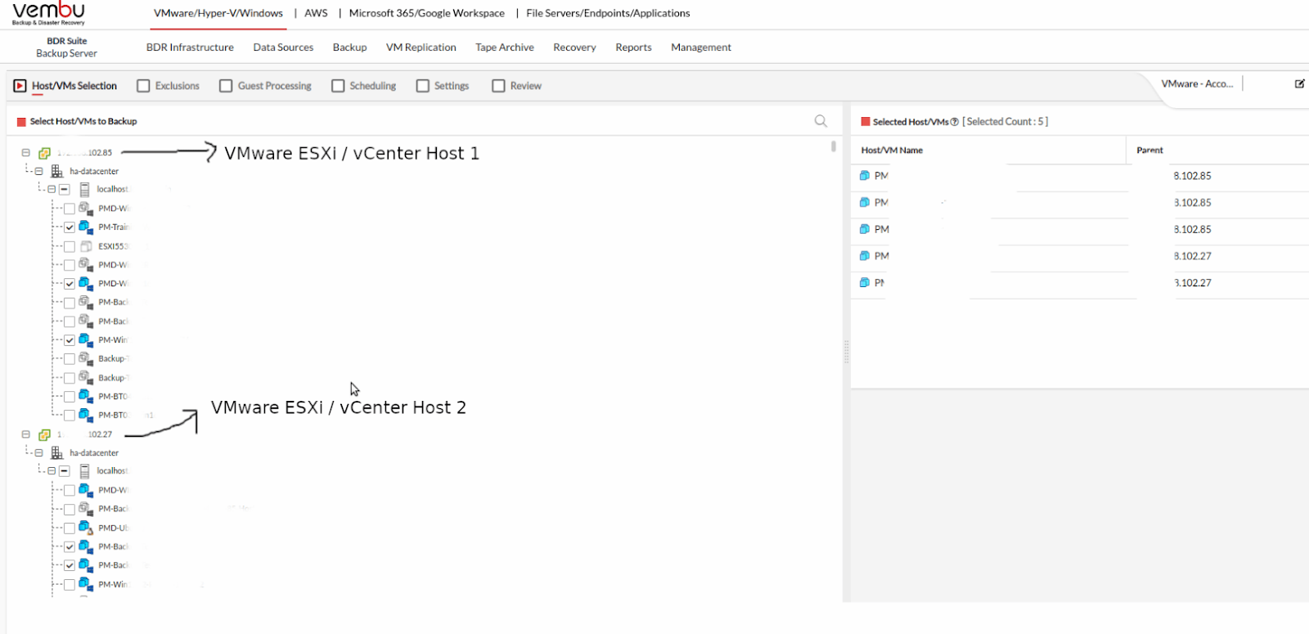
Task: Uncheck the checked PMD-W box under 102.85
Action: coord(70,284)
